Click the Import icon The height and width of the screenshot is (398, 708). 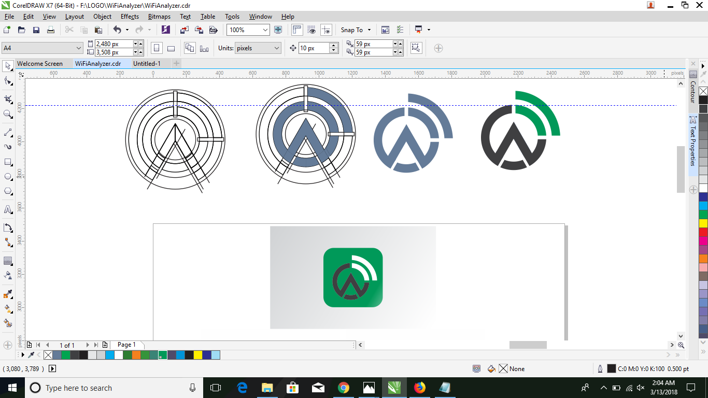(x=184, y=30)
